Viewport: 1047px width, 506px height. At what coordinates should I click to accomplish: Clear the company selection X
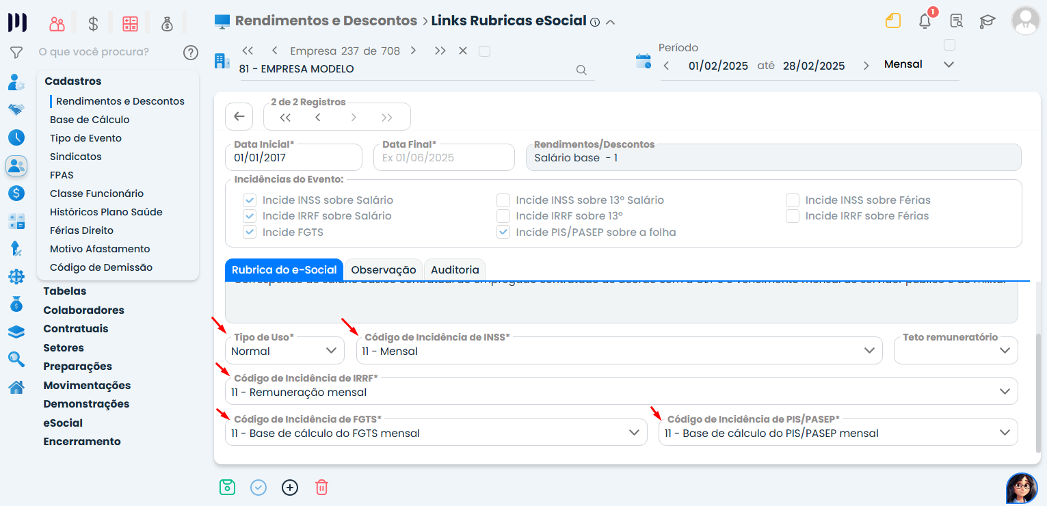click(463, 51)
